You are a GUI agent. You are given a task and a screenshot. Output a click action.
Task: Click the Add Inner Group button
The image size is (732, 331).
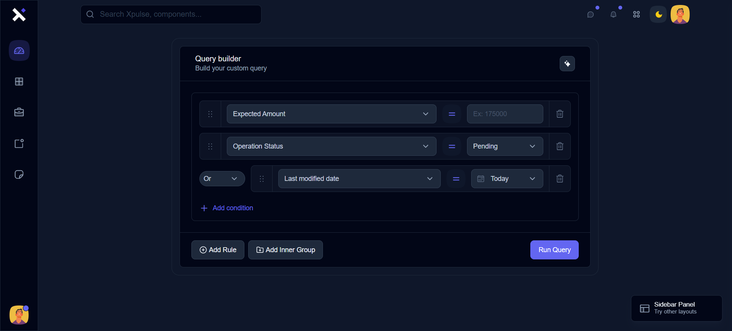pyautogui.click(x=286, y=250)
